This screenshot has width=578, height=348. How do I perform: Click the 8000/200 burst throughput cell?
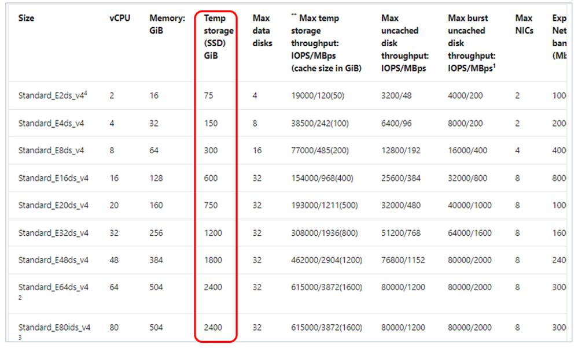click(465, 123)
